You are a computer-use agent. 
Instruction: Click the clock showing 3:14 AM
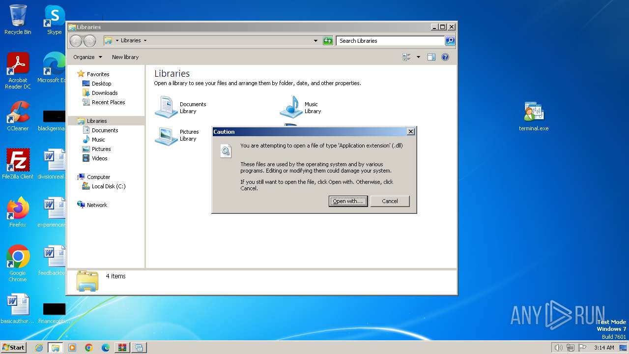click(604, 348)
